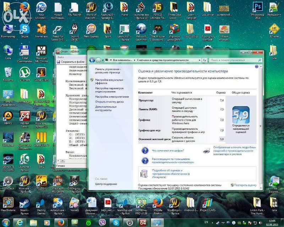Select the FIFA 15 Ultimate Team icon
284x227 pixels.
pyautogui.click(x=157, y=7)
